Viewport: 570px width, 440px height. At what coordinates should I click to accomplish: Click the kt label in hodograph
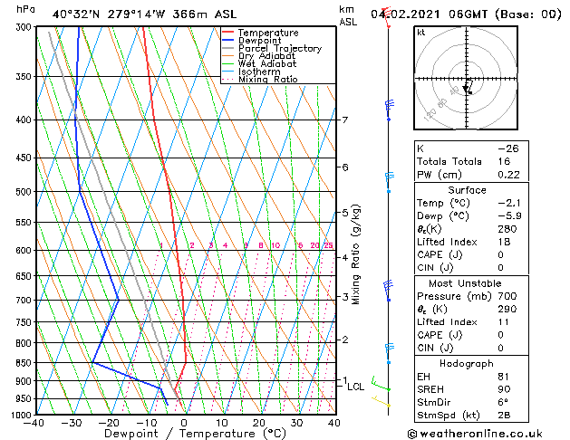point(421,33)
